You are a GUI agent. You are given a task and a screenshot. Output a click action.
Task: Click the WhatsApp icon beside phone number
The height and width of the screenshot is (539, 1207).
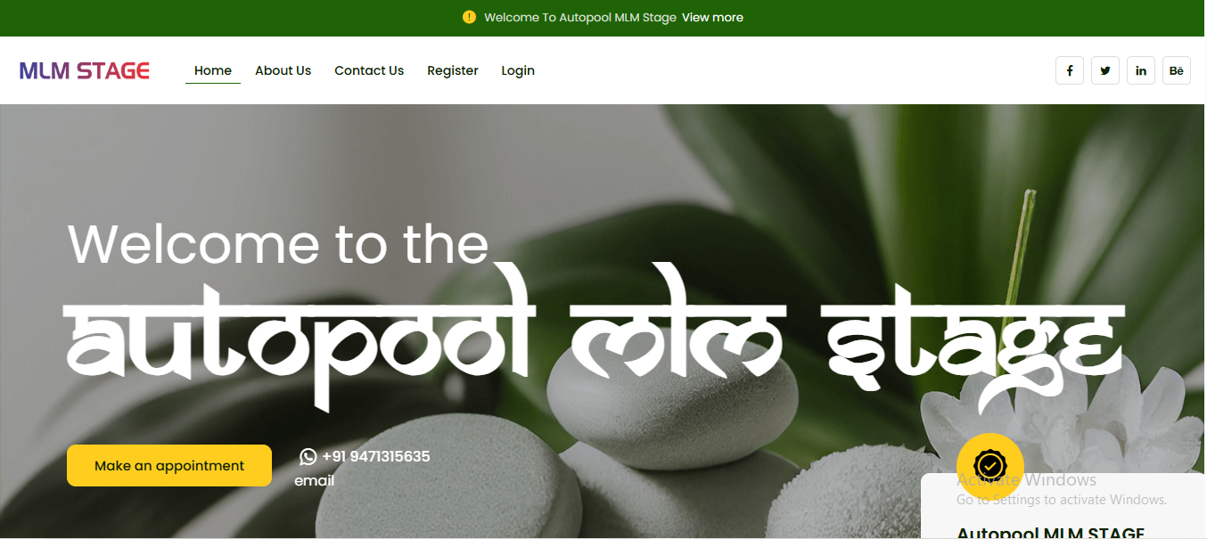[308, 457]
